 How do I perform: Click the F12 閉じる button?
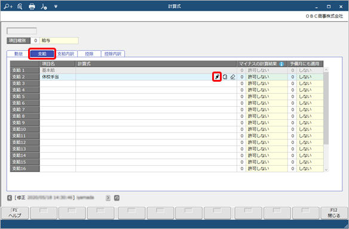pyautogui.click(x=334, y=213)
